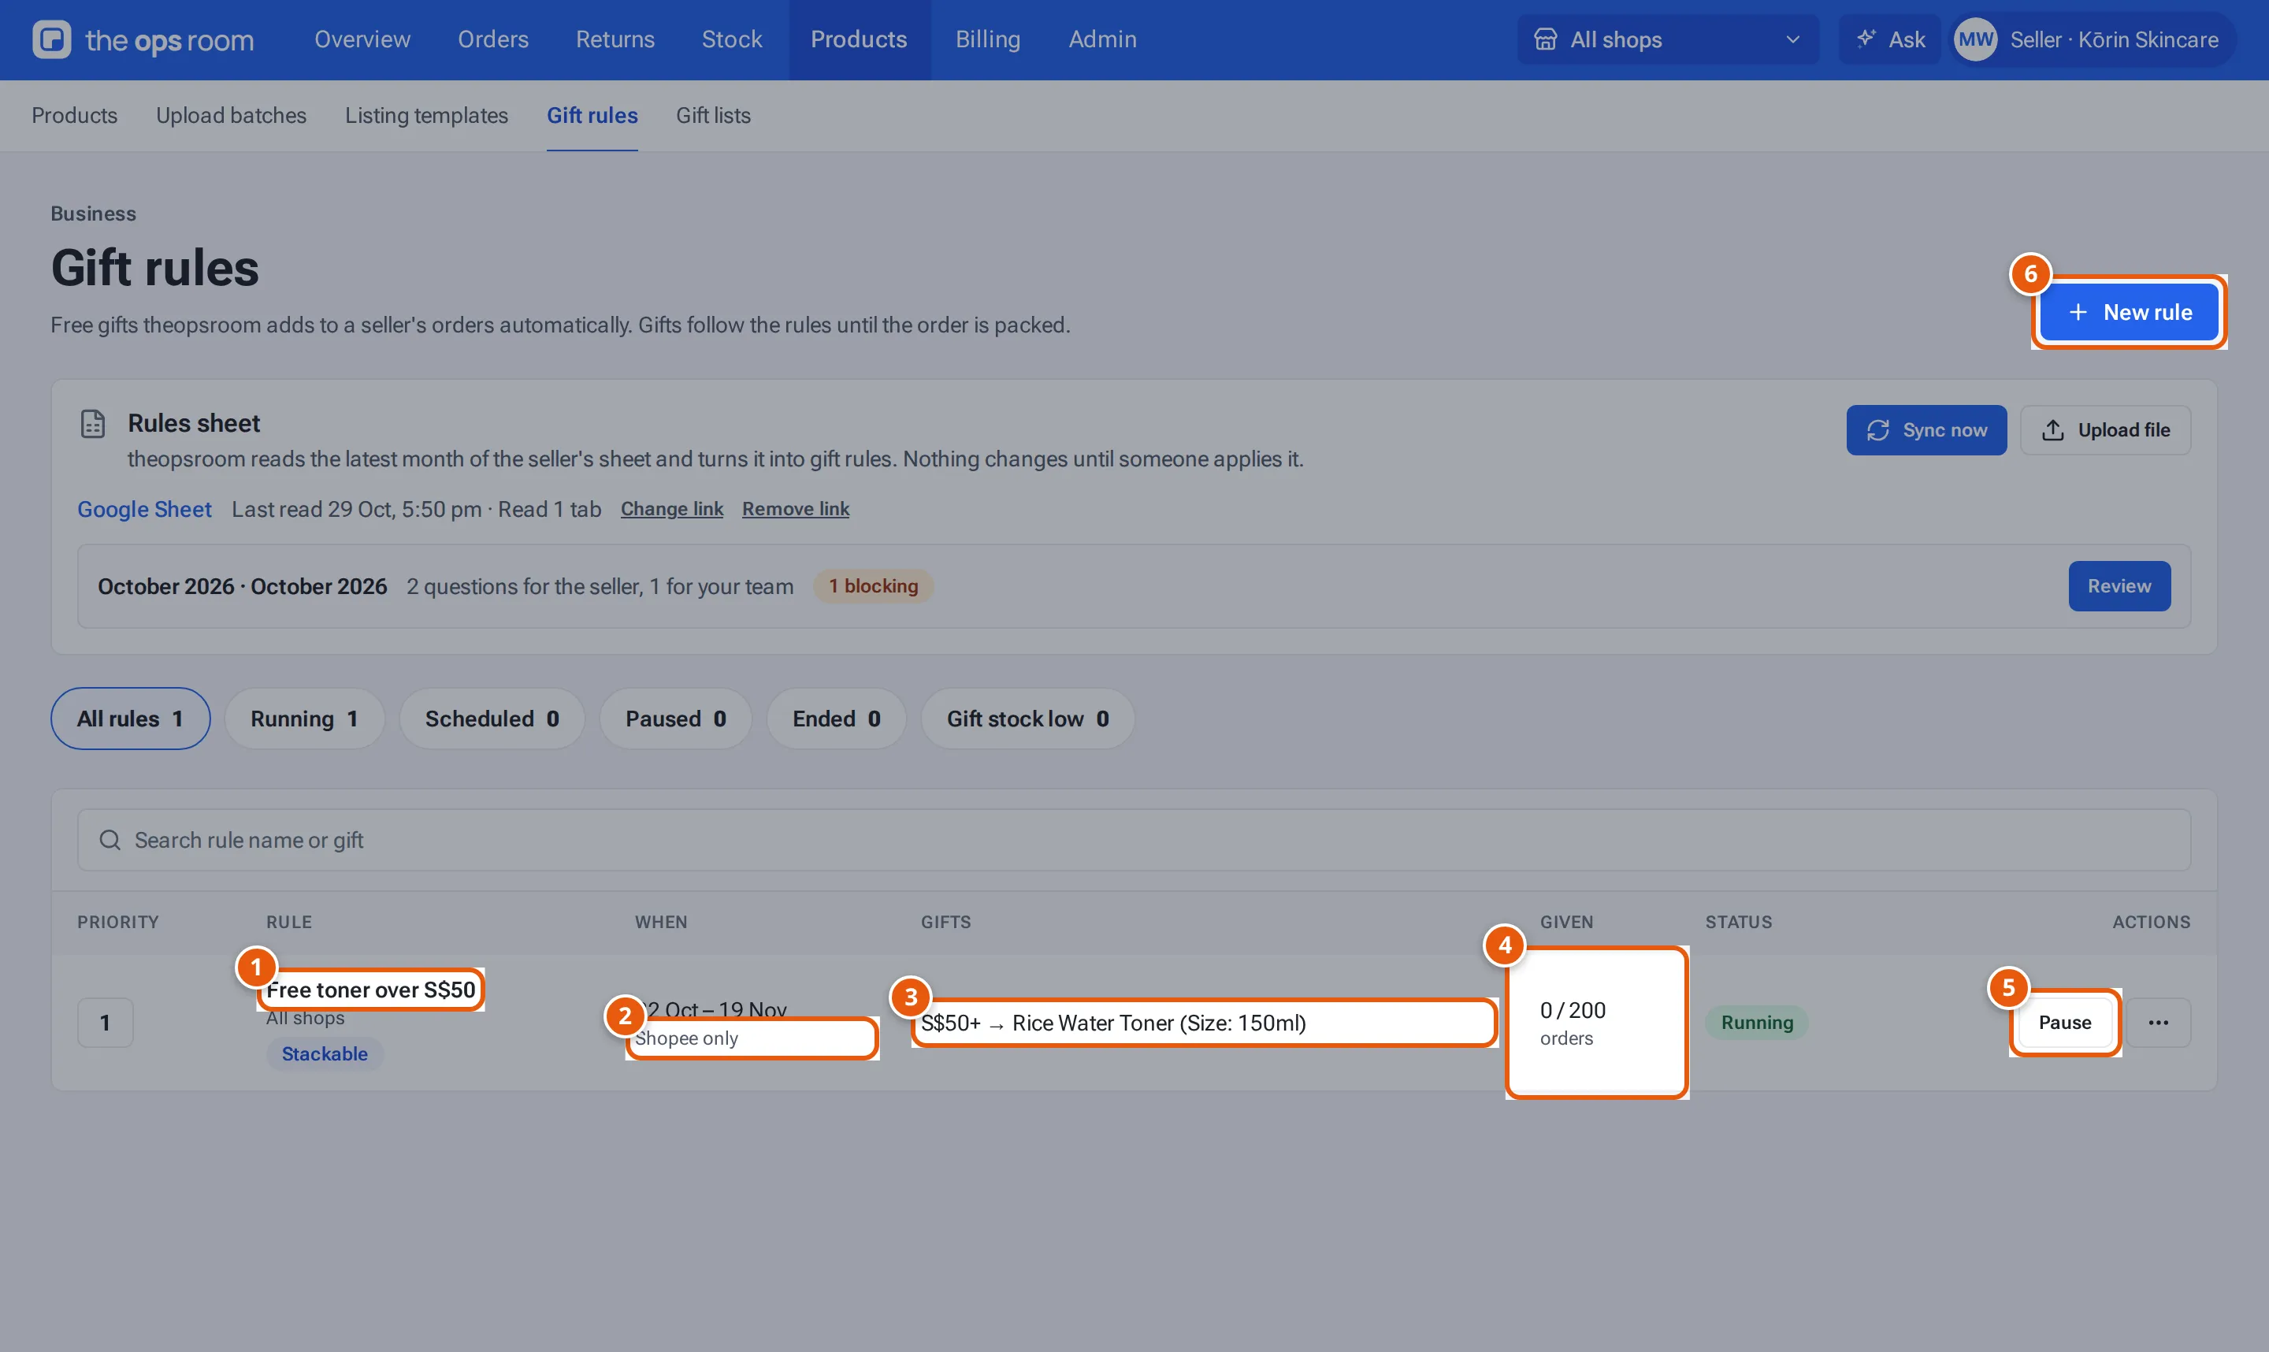Click the Sync now button

coord(1926,430)
